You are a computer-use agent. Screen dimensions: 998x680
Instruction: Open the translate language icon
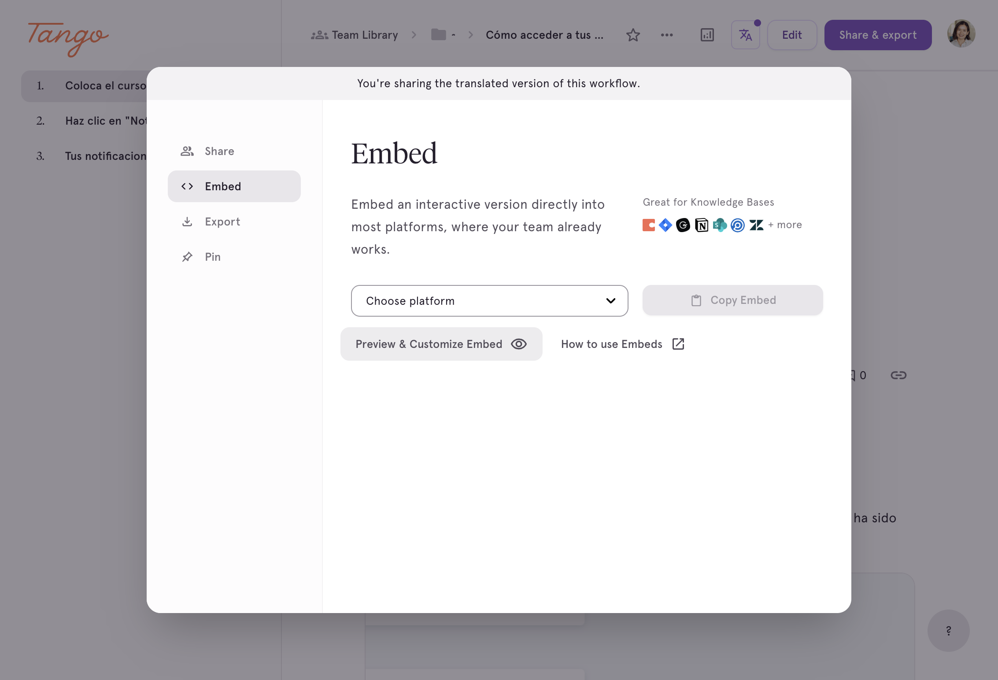(x=745, y=35)
